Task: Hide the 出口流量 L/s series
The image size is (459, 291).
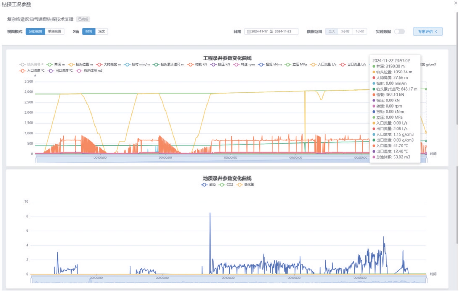Action: tap(353, 64)
